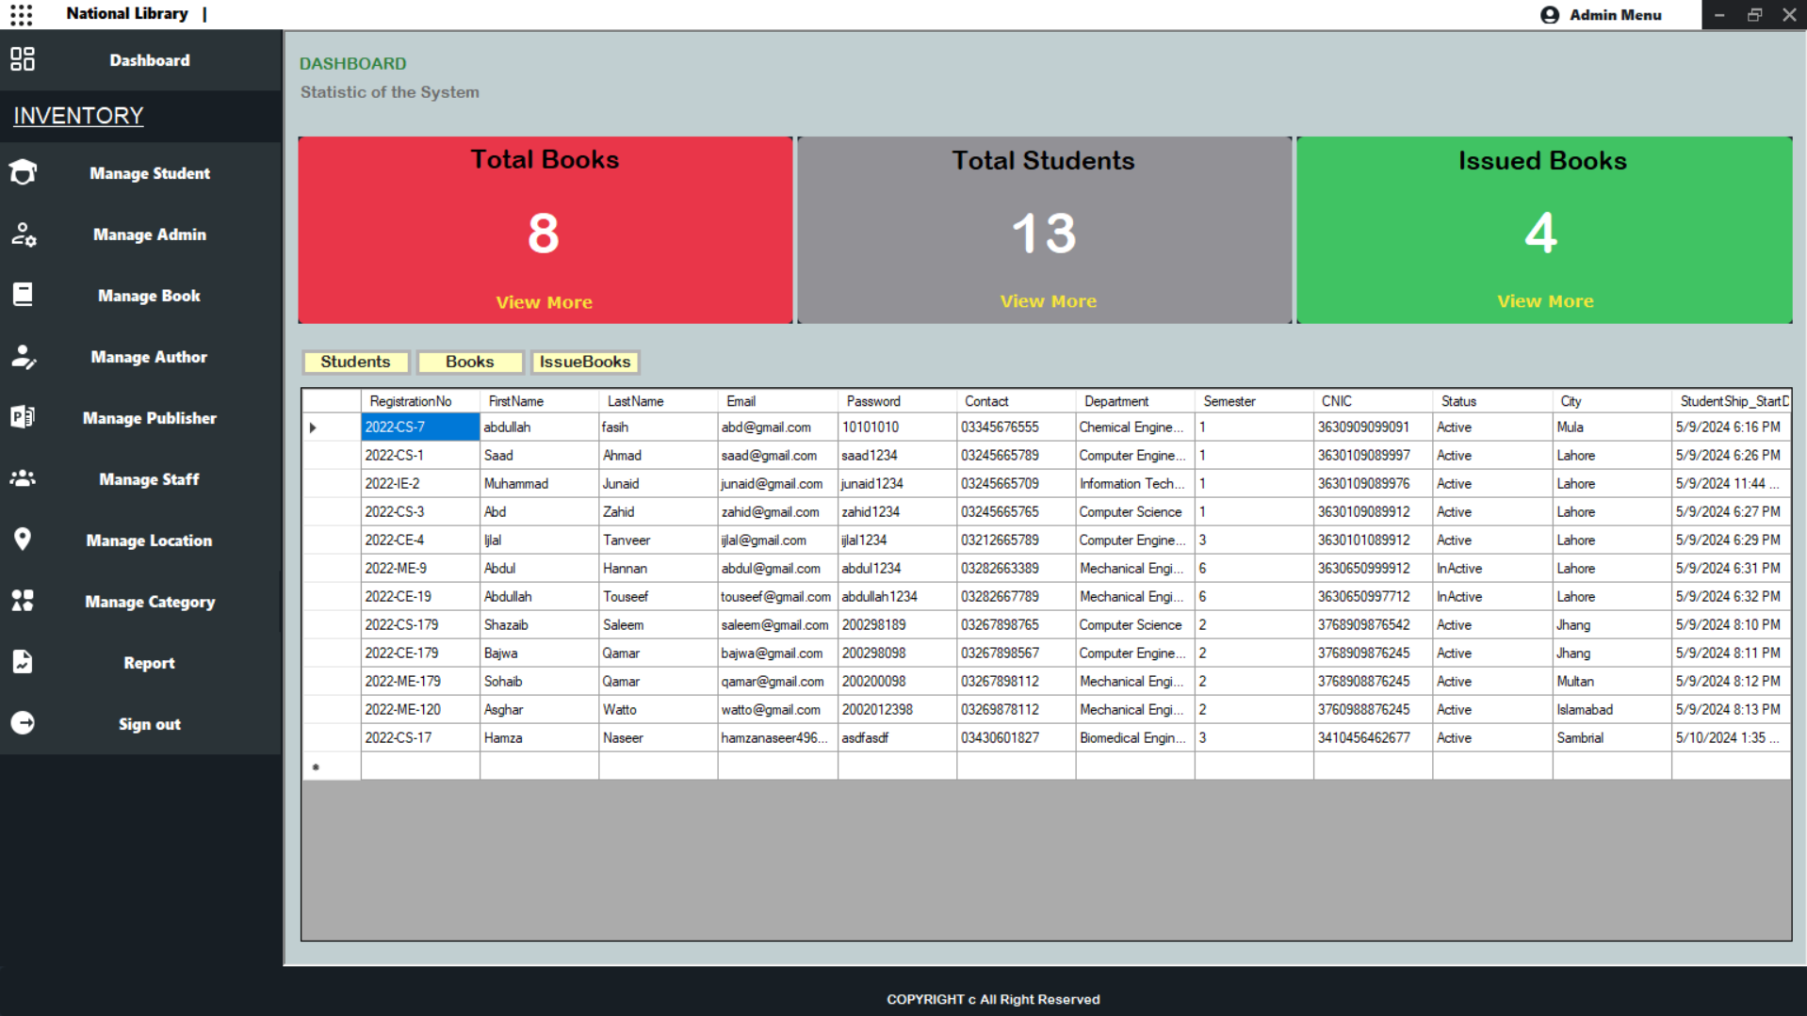Open the Report document icon
The height and width of the screenshot is (1016, 1807).
pyautogui.click(x=23, y=662)
